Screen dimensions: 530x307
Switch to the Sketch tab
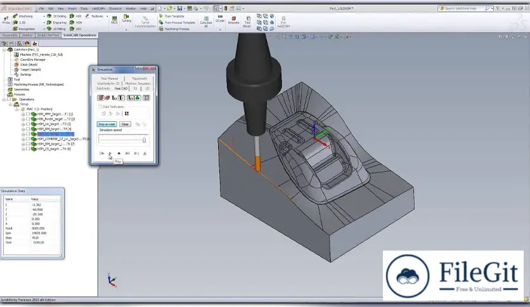click(x=27, y=36)
